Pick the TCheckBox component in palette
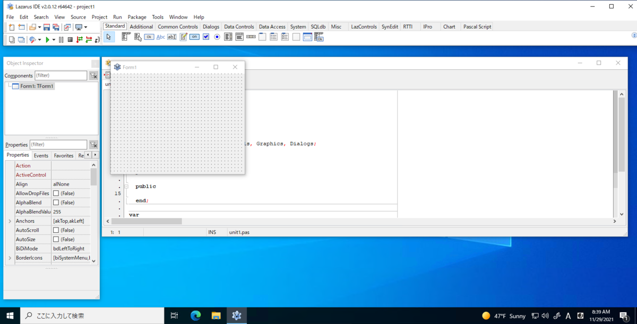The height and width of the screenshot is (324, 637). pos(206,37)
